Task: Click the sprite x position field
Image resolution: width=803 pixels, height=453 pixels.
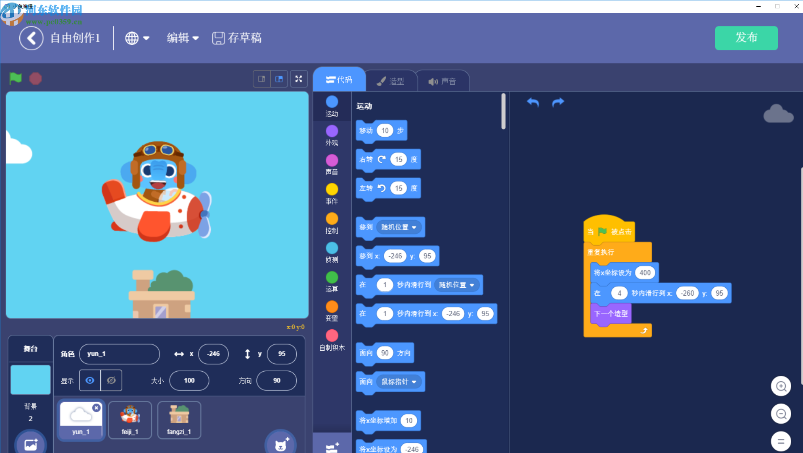Action: point(213,354)
